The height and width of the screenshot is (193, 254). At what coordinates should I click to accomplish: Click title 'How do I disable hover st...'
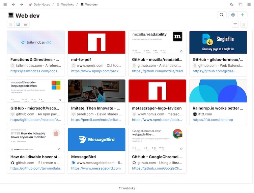tap(35, 157)
